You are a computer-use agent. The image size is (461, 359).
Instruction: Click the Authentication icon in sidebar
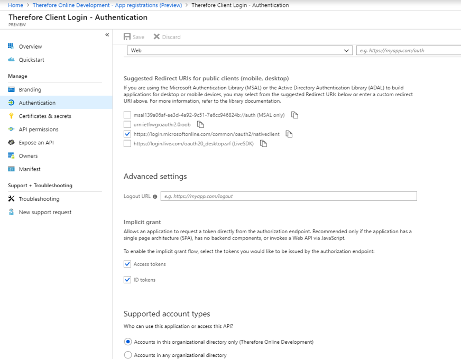11,103
